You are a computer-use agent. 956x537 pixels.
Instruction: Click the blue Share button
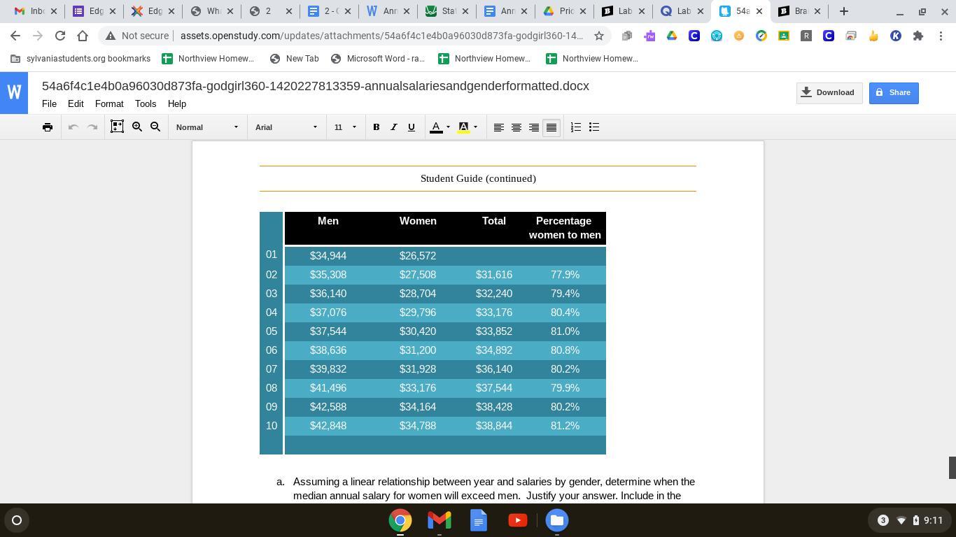coord(893,93)
